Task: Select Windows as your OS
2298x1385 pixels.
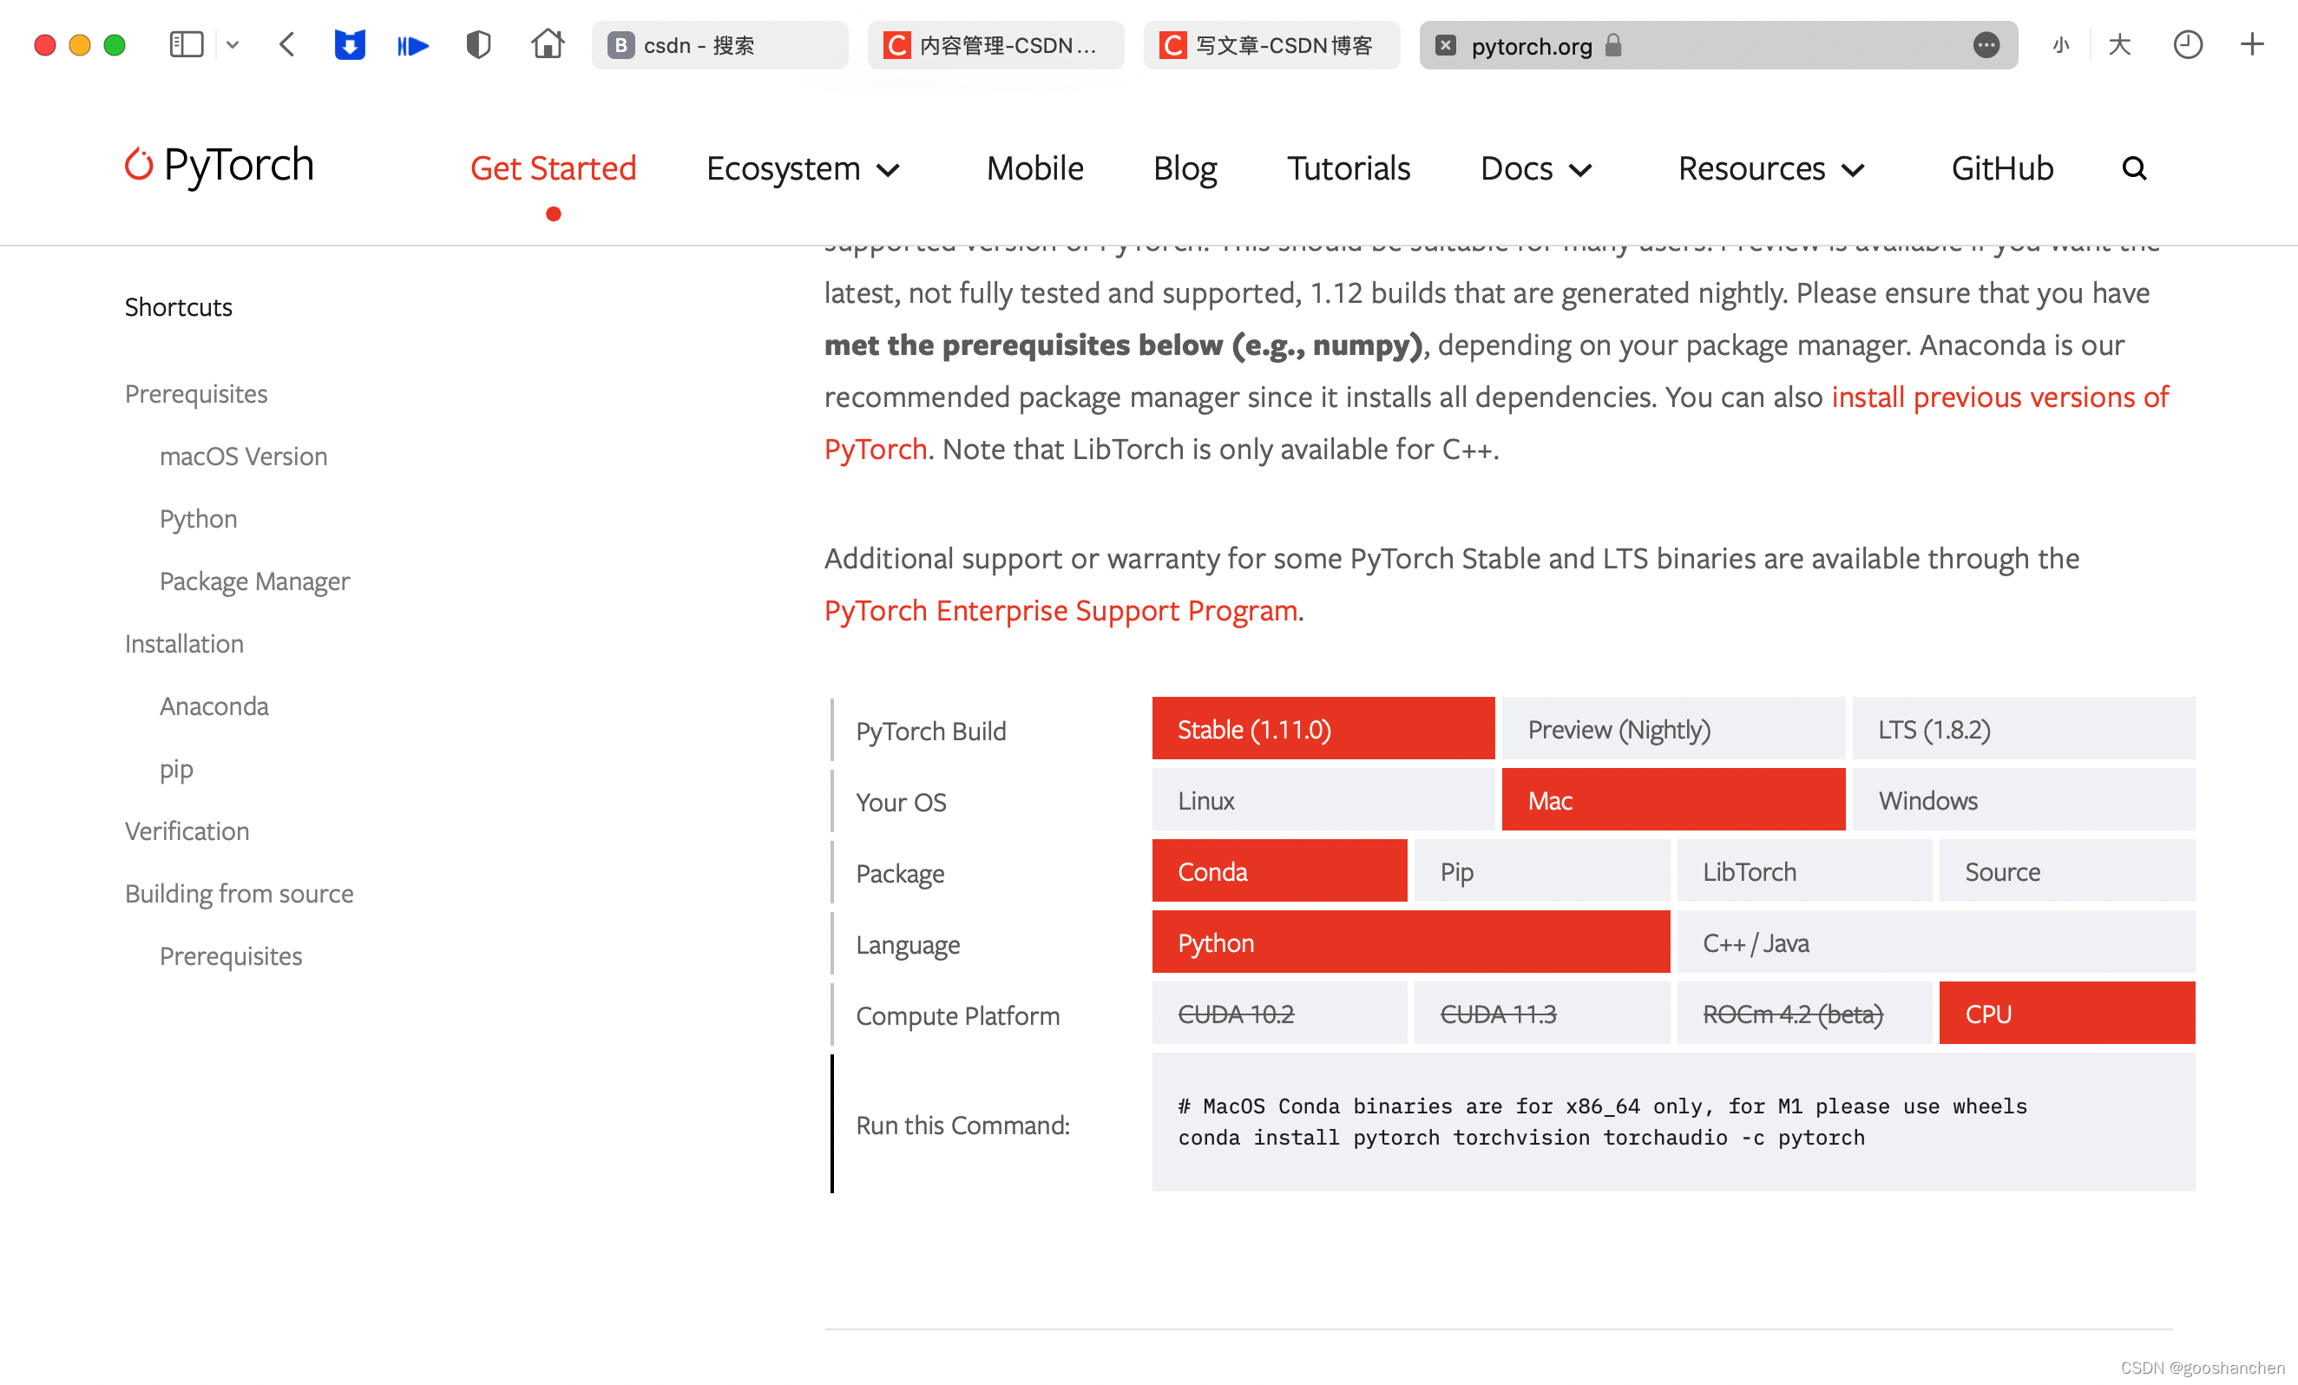Action: pos(2023,799)
